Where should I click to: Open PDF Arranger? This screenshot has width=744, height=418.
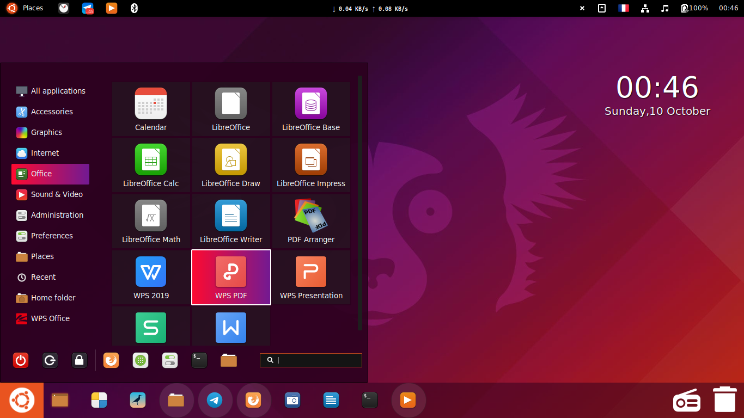coord(311,221)
